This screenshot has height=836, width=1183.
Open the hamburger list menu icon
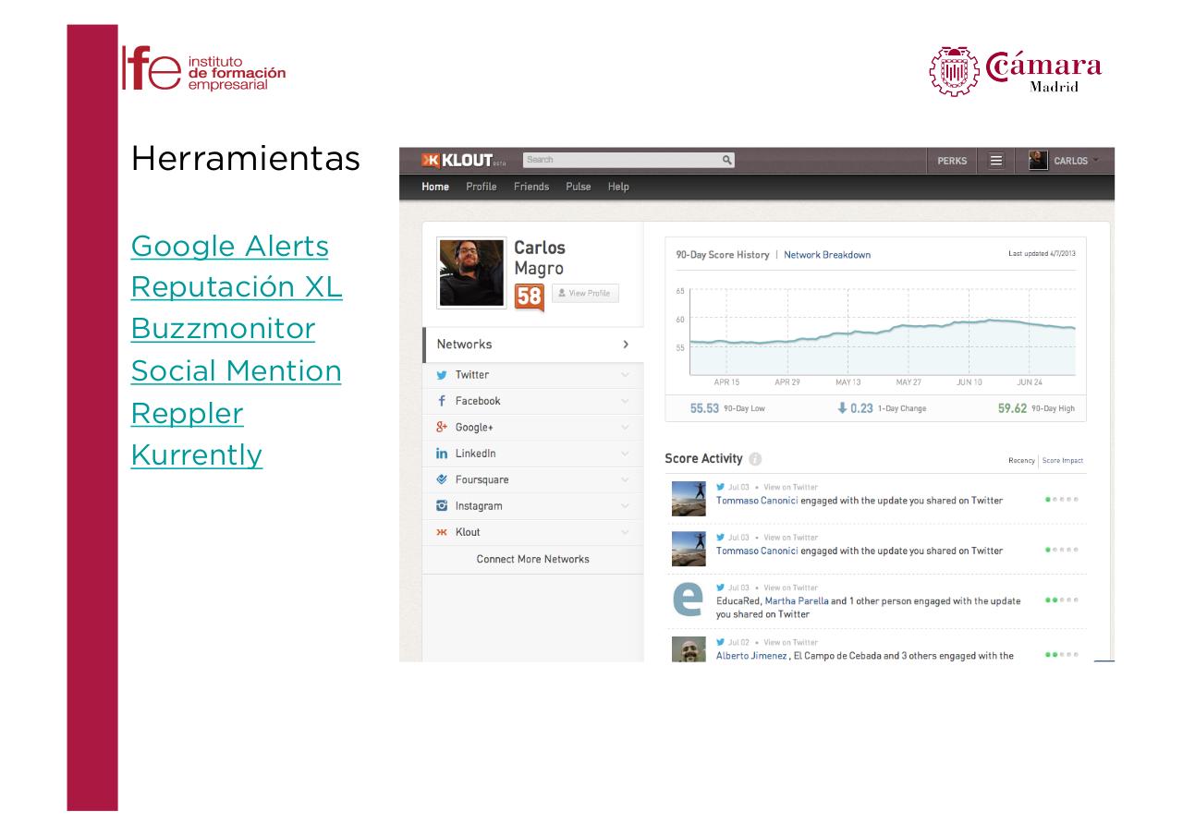[995, 161]
